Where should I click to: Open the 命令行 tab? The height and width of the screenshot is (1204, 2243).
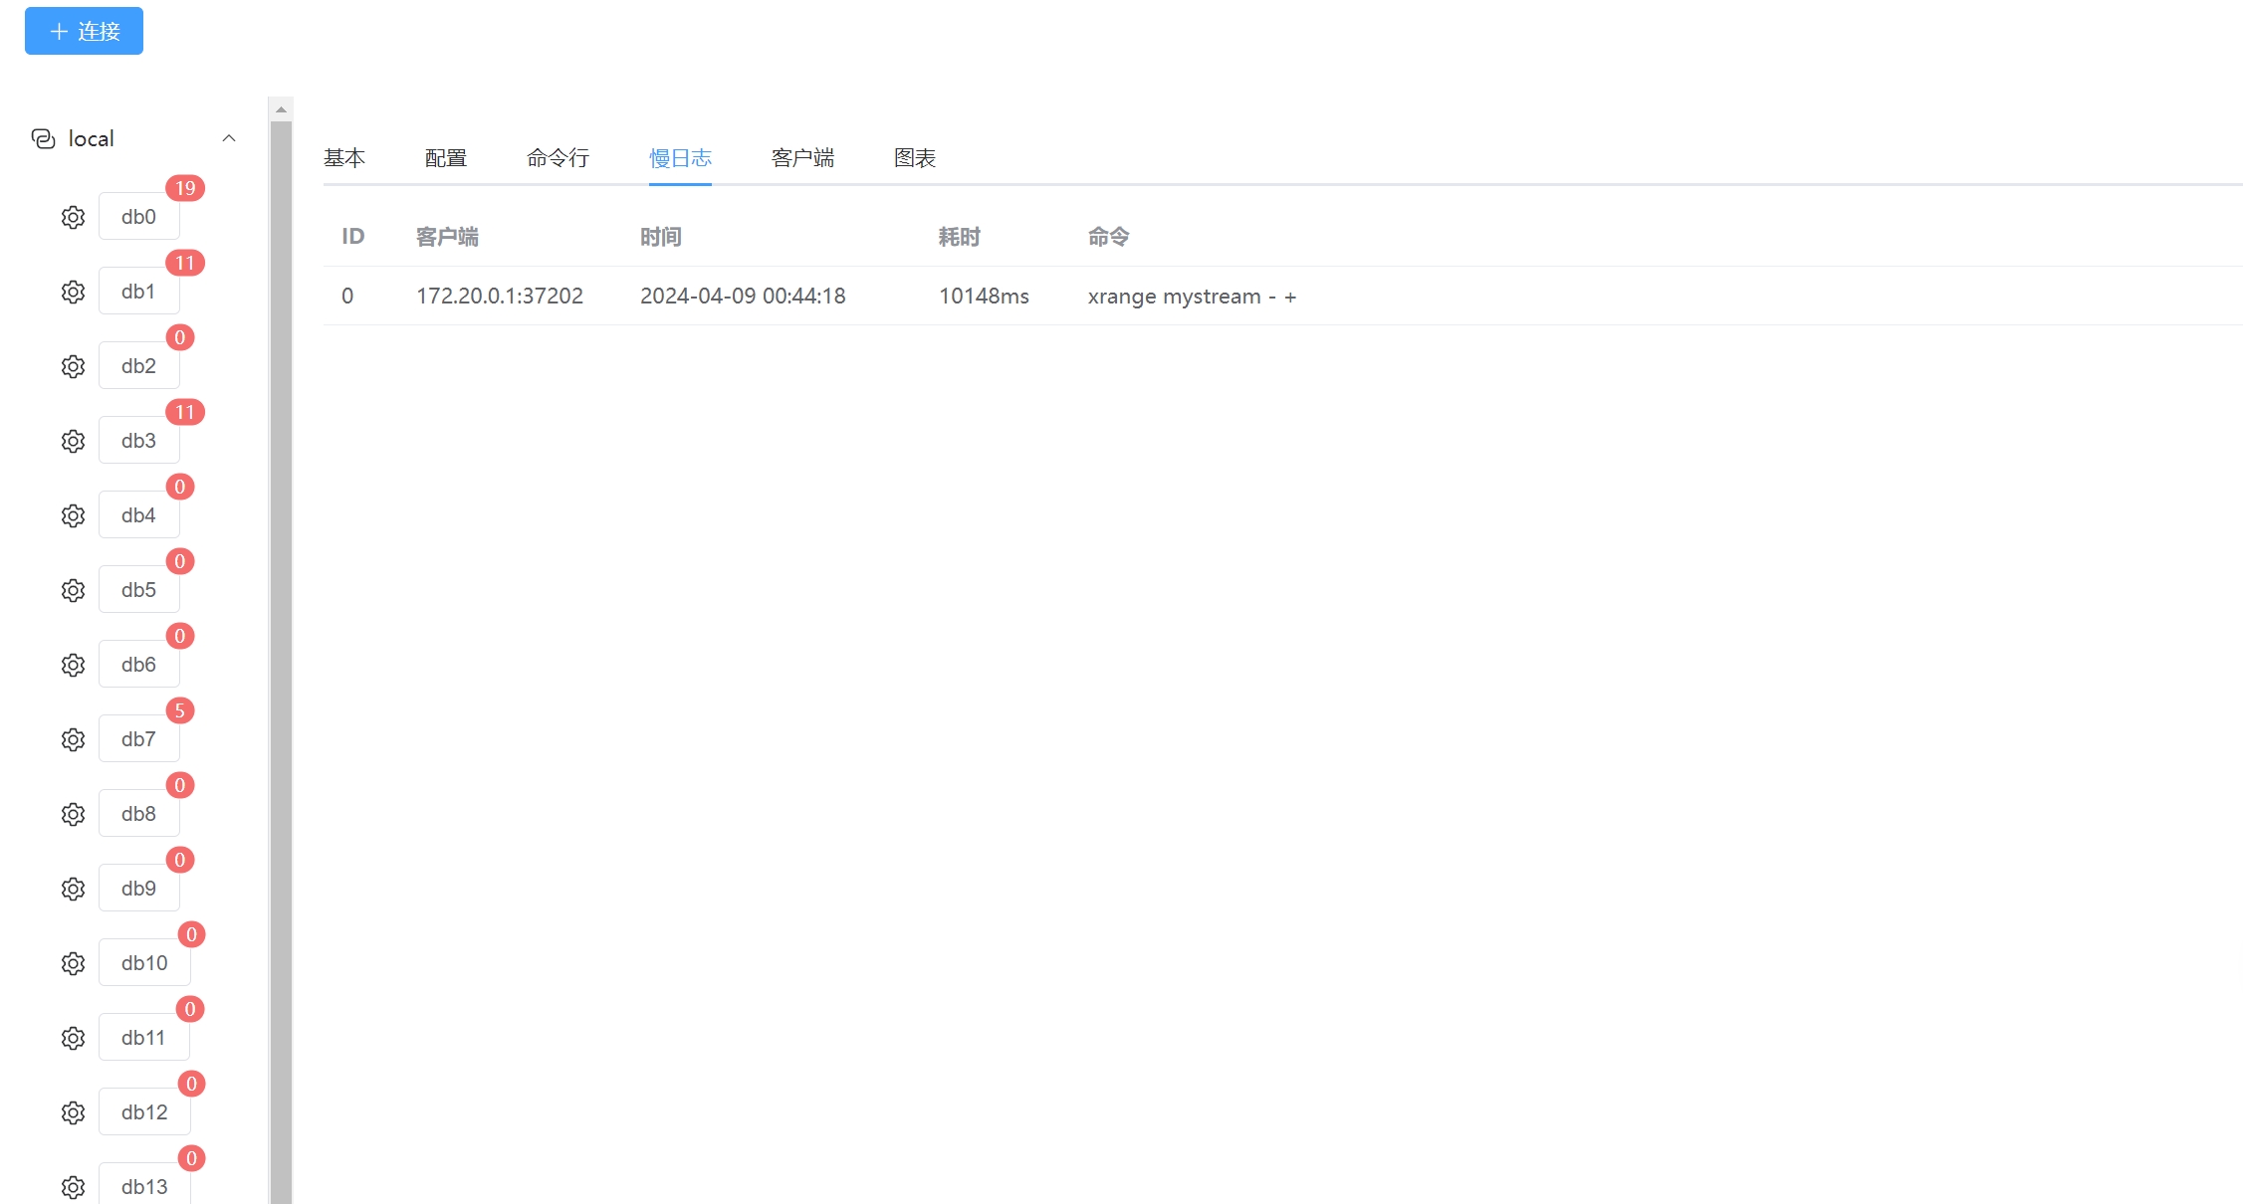558,158
